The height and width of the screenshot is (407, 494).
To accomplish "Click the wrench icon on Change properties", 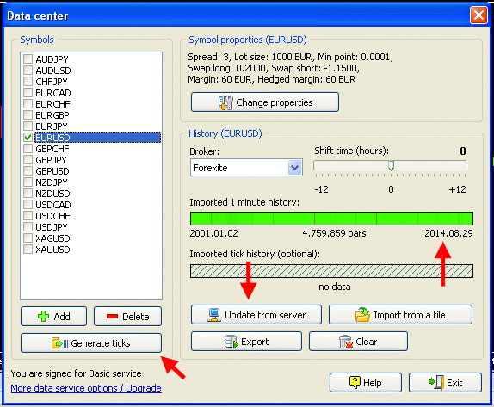I will tap(225, 102).
